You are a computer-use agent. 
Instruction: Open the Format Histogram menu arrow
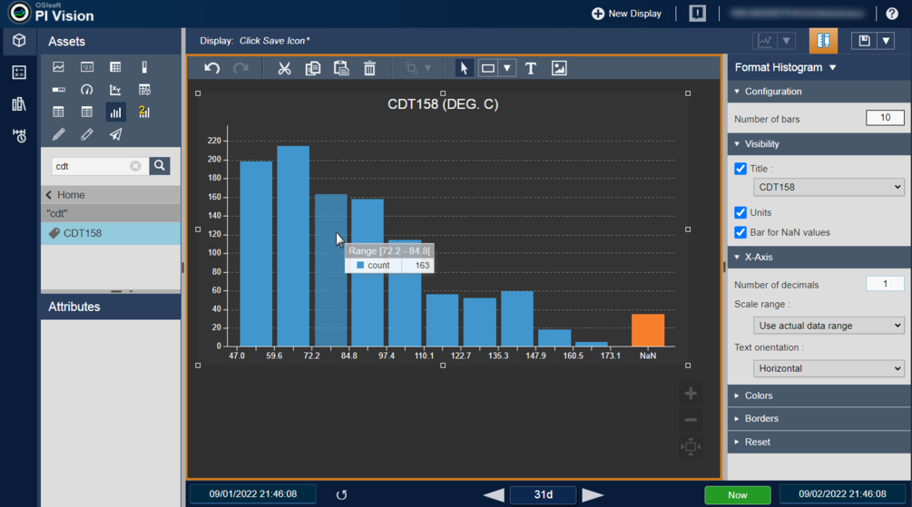coord(833,67)
